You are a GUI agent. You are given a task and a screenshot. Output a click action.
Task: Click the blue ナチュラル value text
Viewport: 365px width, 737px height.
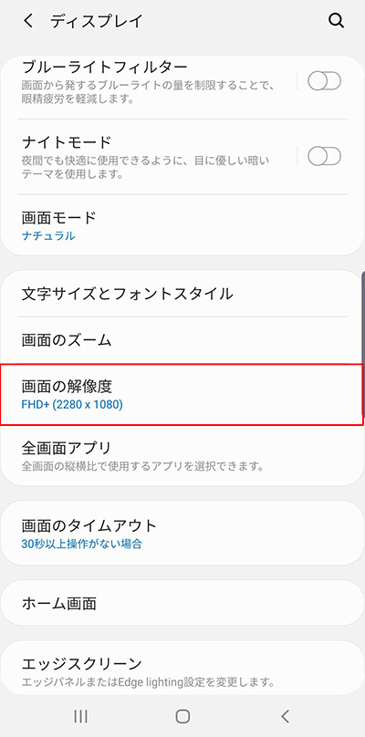48,236
